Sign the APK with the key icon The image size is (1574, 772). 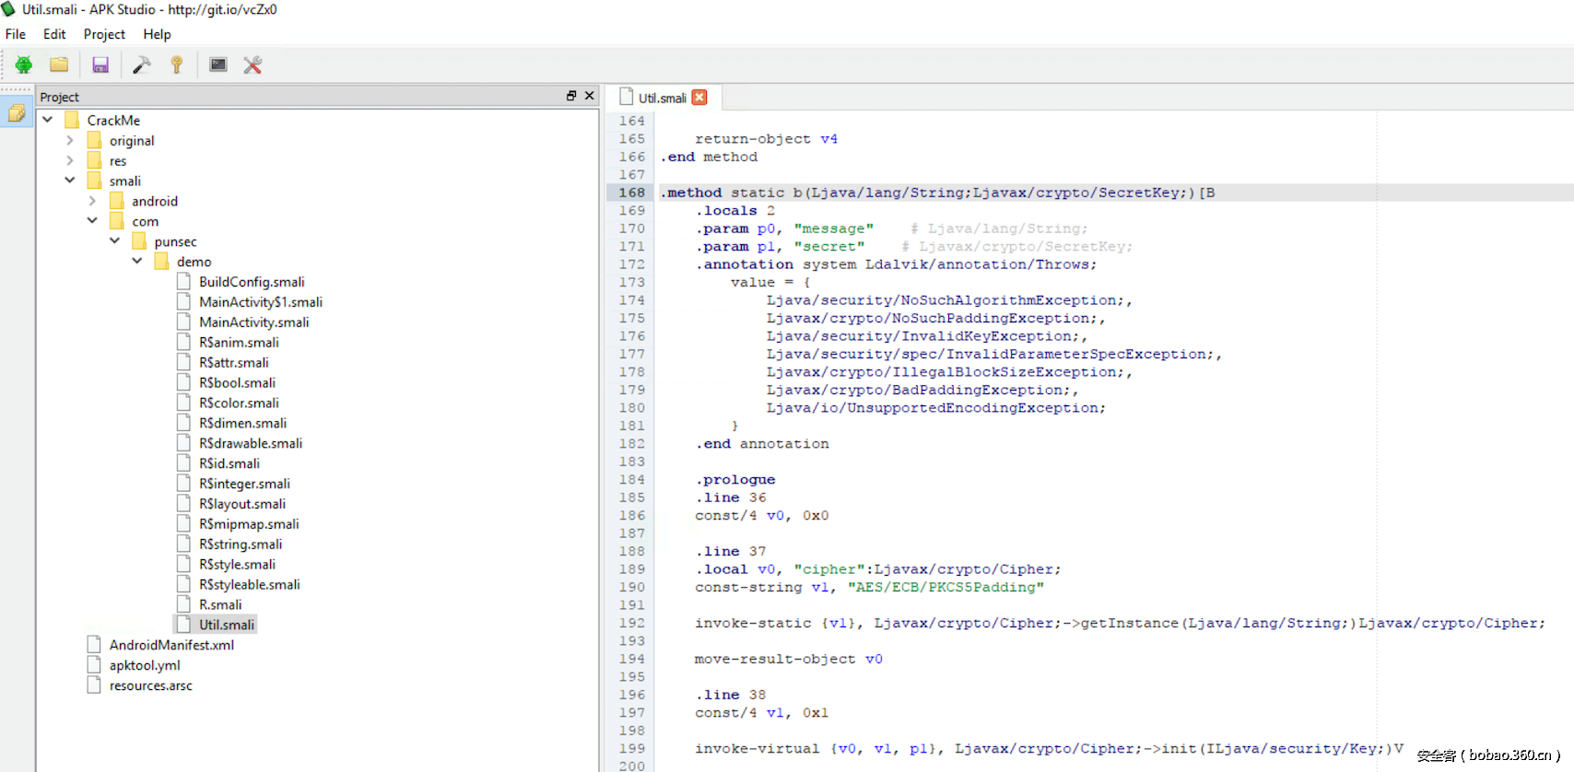pyautogui.click(x=177, y=64)
